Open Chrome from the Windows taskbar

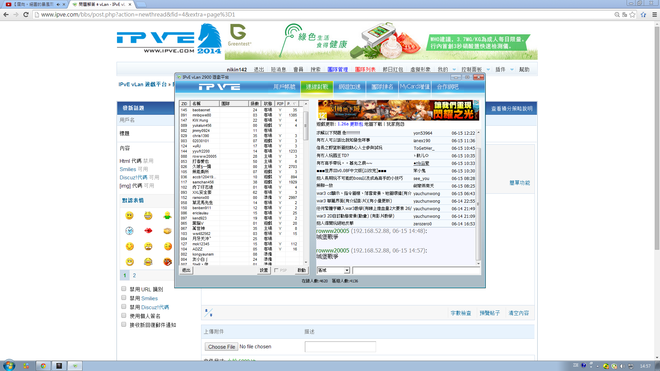(x=43, y=366)
